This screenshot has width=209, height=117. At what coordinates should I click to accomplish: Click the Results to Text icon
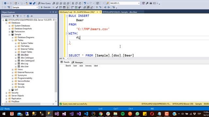click(85, 7)
